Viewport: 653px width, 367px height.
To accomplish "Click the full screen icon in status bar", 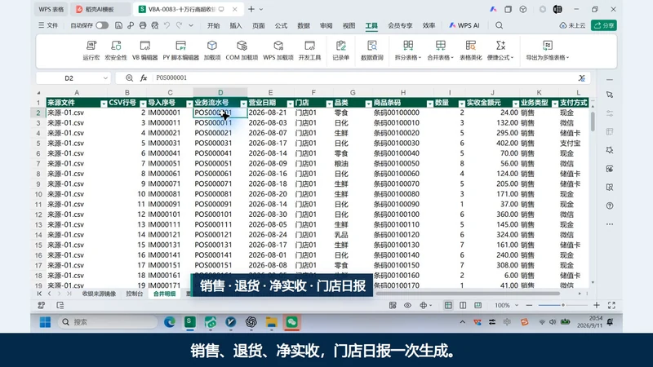I will 611,305.
